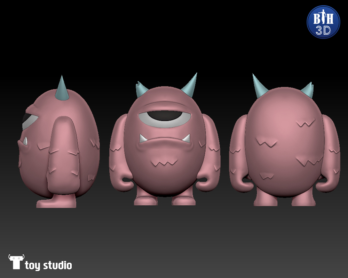The height and width of the screenshot is (278, 348).
Task: Pick the right fang on front view monster
Action: pyautogui.click(x=186, y=138)
